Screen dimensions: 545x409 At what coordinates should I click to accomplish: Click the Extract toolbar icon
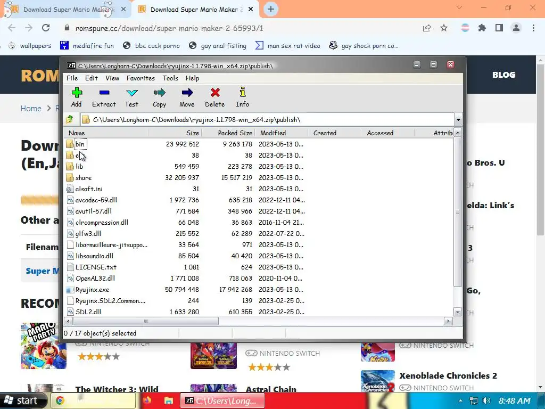104,97
